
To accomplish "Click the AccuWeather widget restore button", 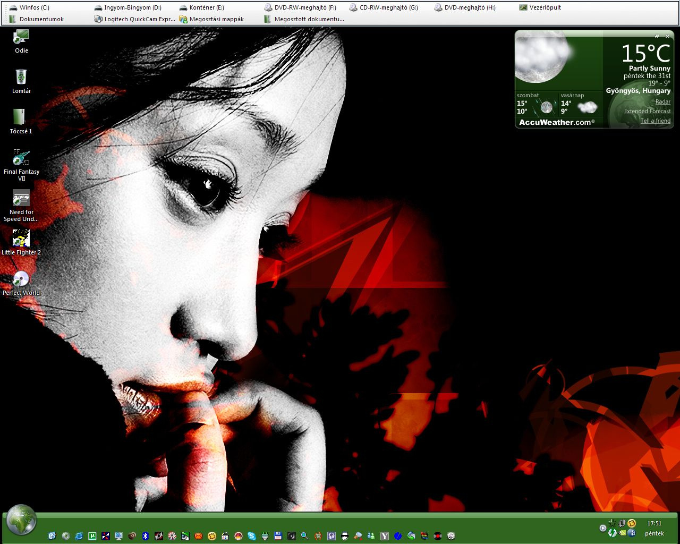I will 657,36.
